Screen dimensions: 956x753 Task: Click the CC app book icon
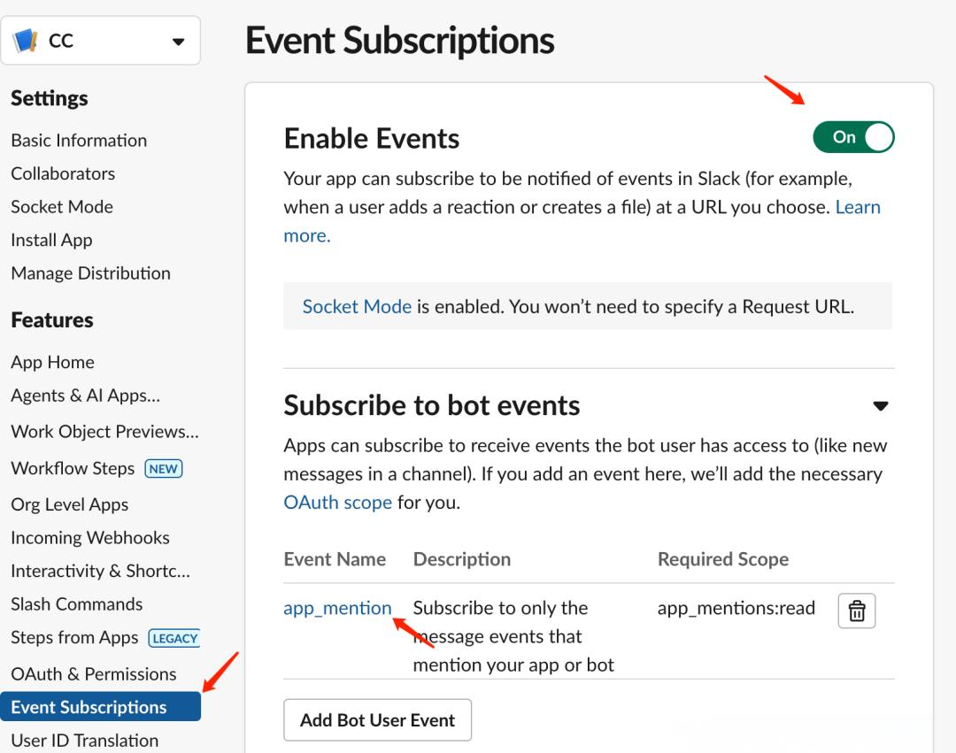click(x=26, y=41)
